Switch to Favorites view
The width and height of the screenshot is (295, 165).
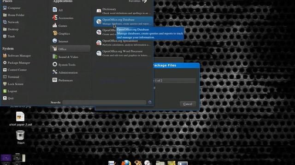pos(137,1)
